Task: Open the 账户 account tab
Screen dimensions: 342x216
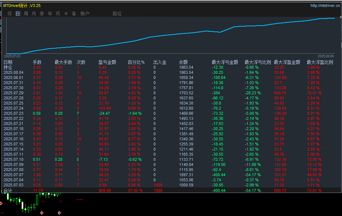Action: (85, 14)
